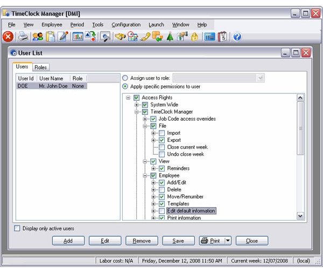
Task: Click the clipboard toolbar icon
Action: click(51, 37)
